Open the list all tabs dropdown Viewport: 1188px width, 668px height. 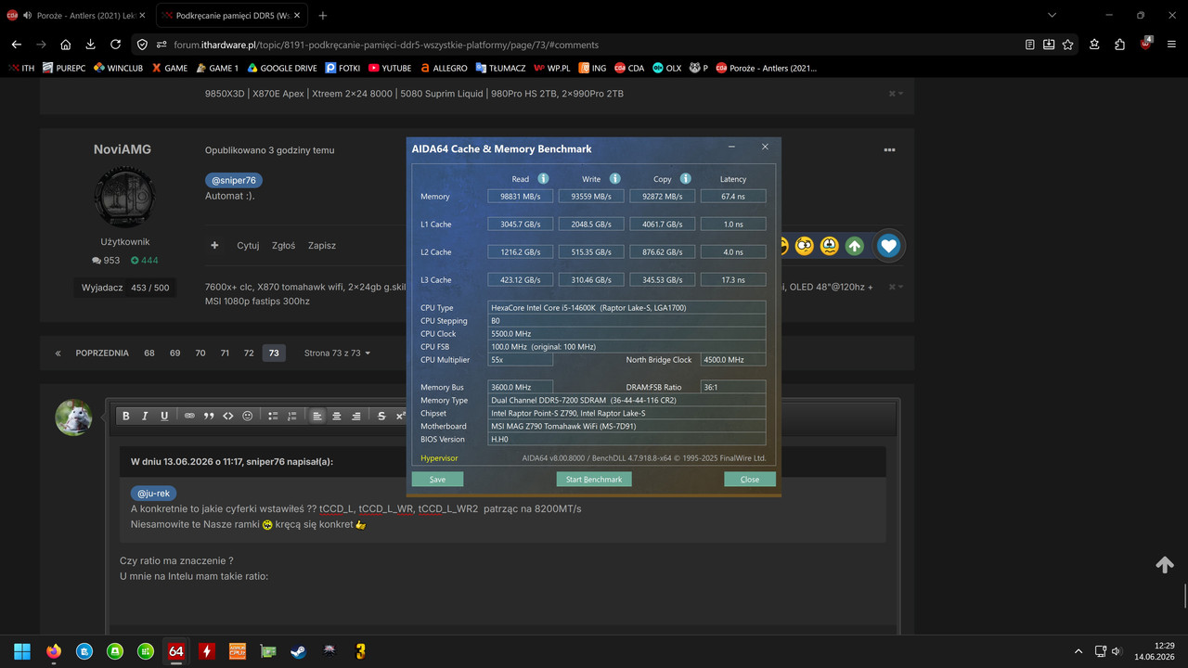coord(1052,15)
